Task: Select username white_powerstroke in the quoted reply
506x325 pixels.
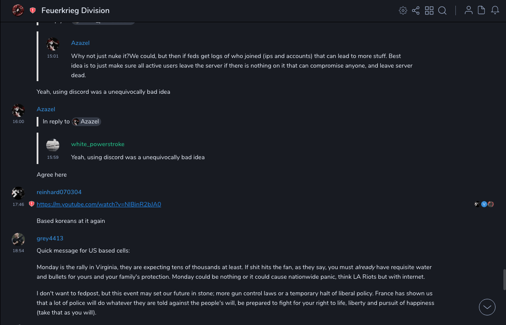Action: point(98,144)
